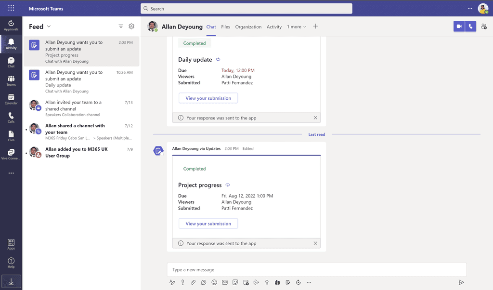Click the Search box
Screen dimensions: 493x290
tap(246, 9)
